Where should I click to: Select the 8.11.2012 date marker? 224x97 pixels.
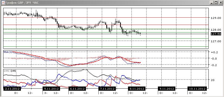click(137, 89)
